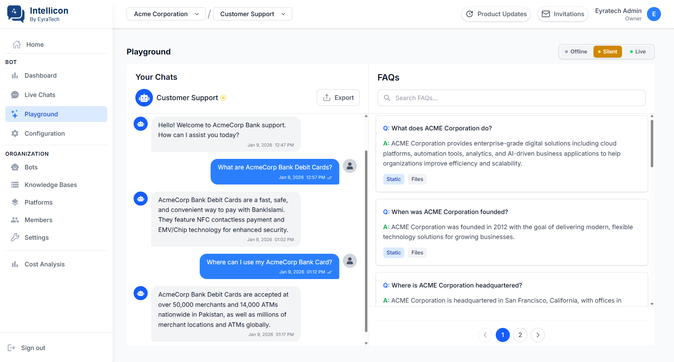Click the Intellicon chat logo icon
The width and height of the screenshot is (674, 362).
pos(16,14)
